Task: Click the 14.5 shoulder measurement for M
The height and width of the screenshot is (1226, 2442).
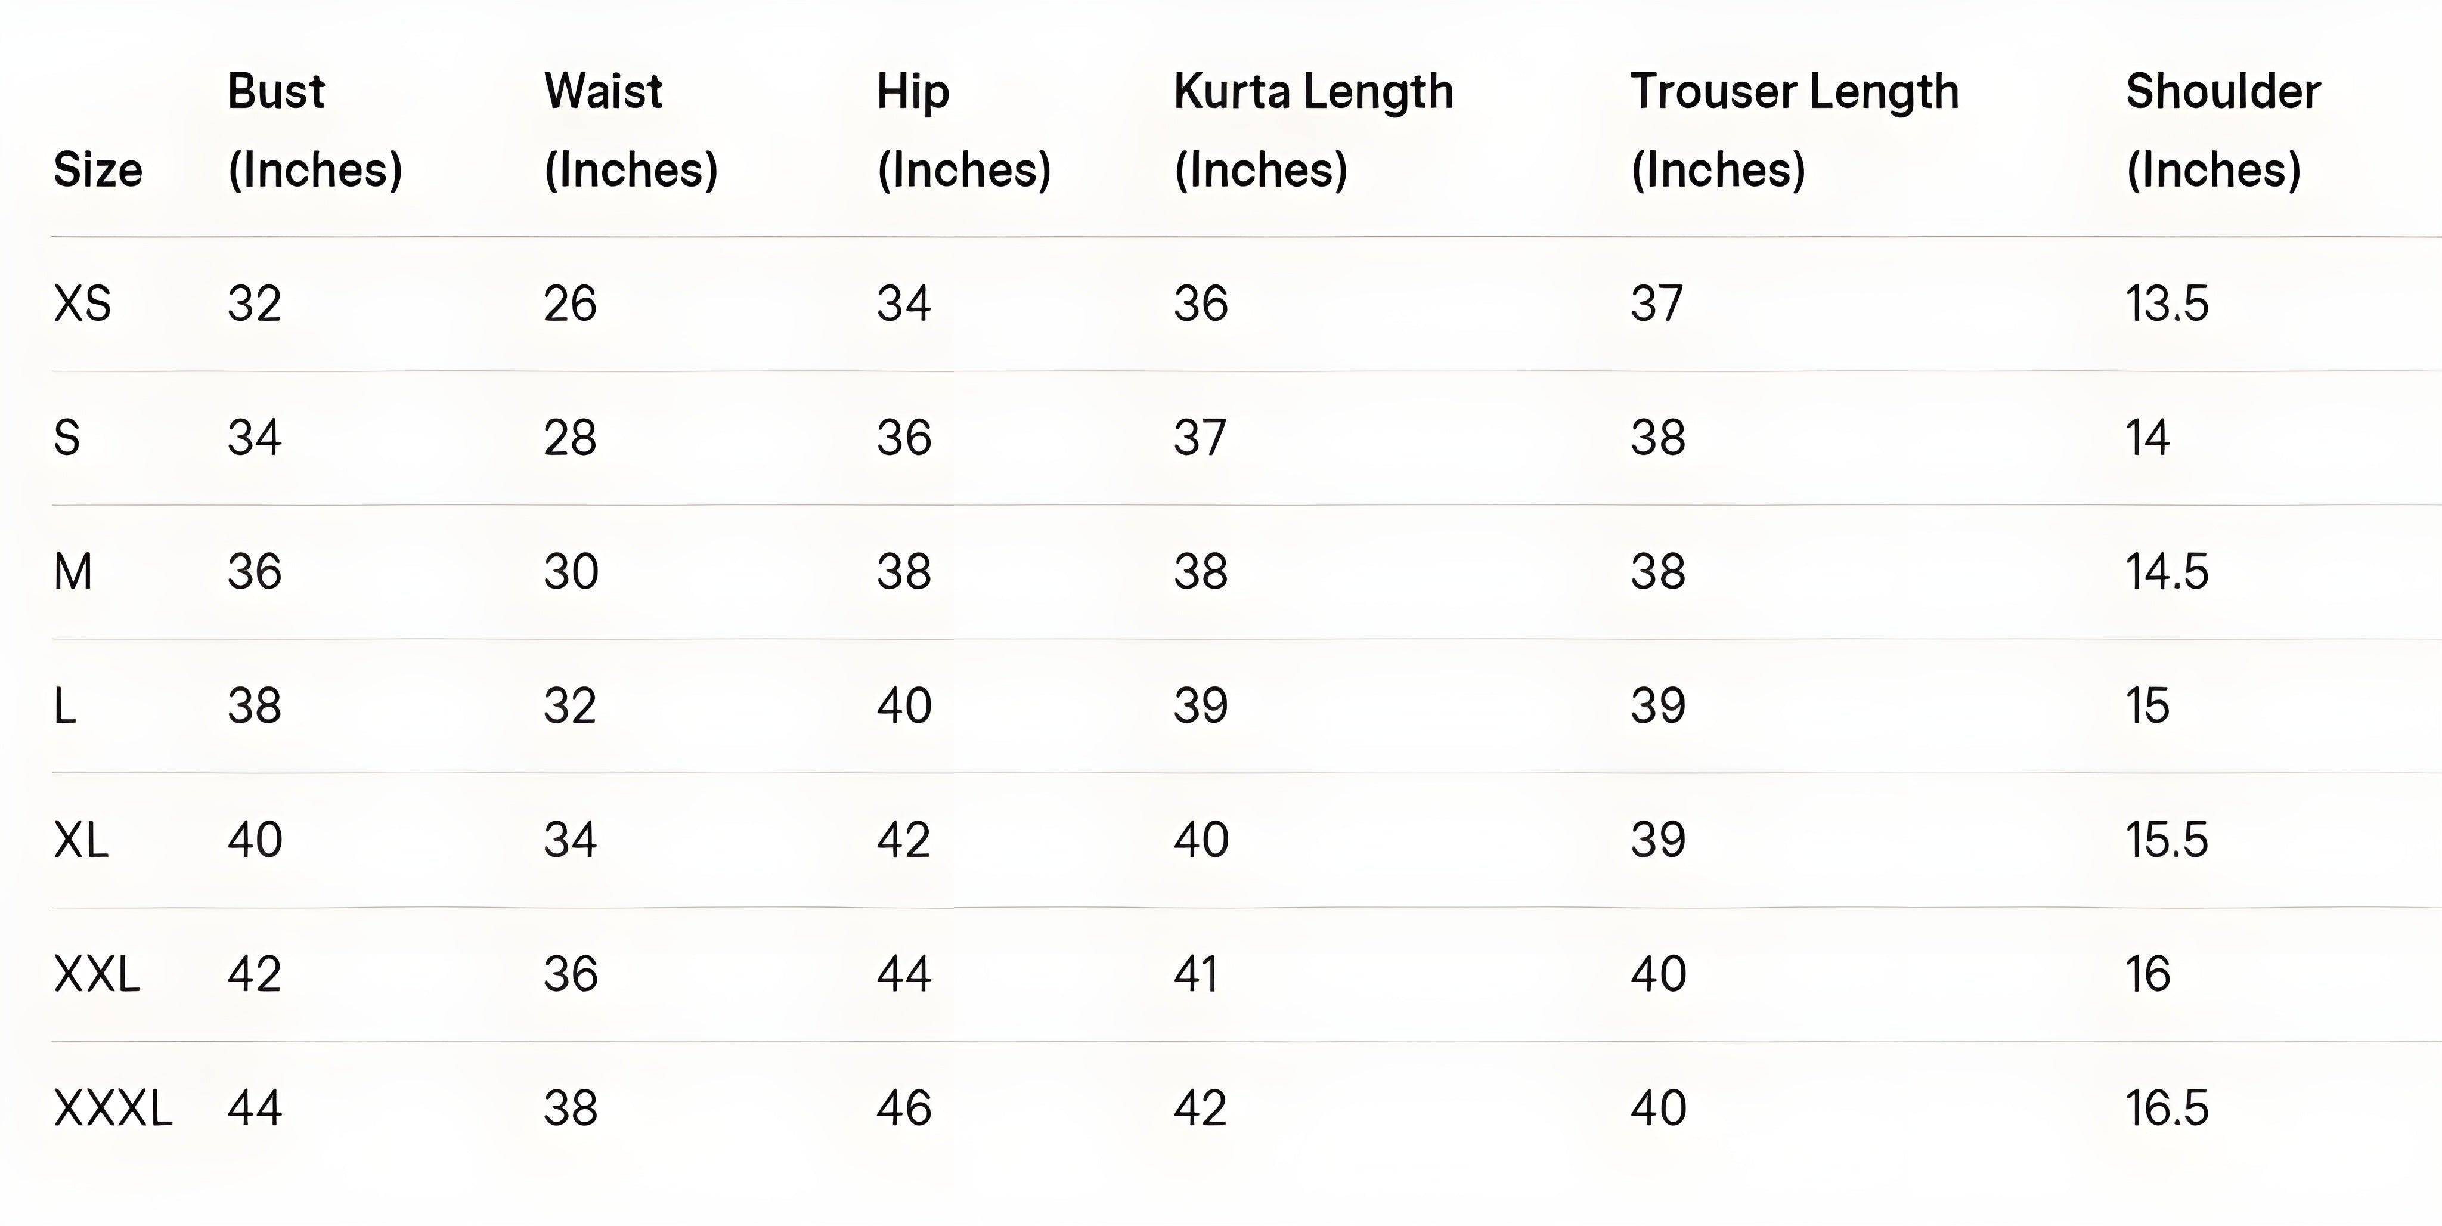Action: (x=2166, y=572)
